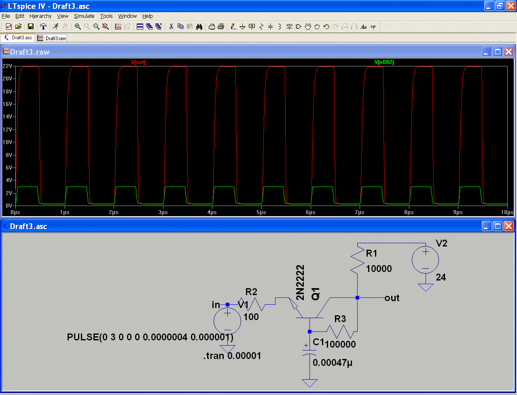Pick the Ground symbol tool
The height and width of the screenshot is (395, 517).
coord(242,27)
